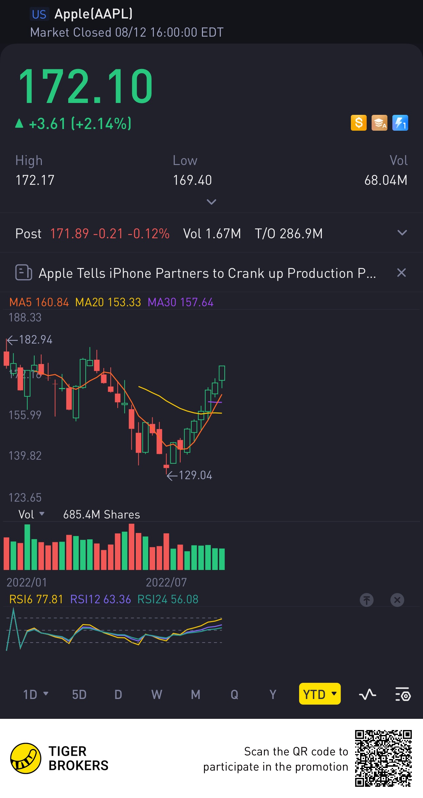Dismiss the Apple news headline banner

click(401, 273)
